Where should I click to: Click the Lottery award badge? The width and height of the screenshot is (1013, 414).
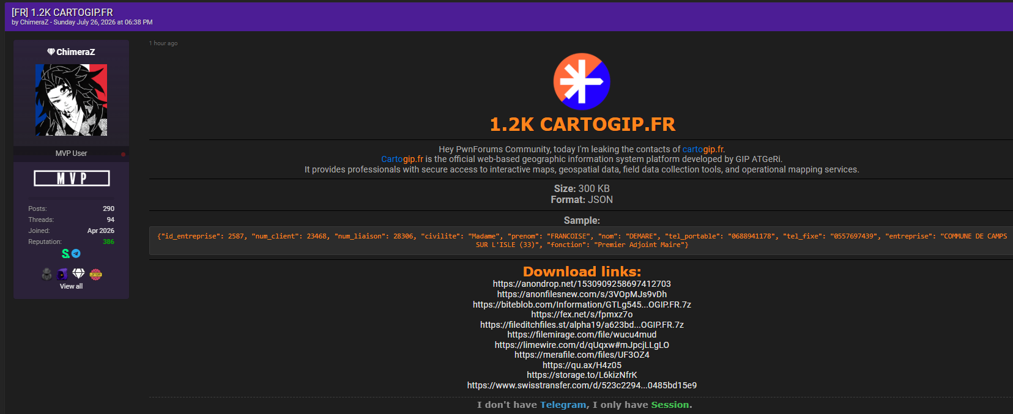coord(95,274)
